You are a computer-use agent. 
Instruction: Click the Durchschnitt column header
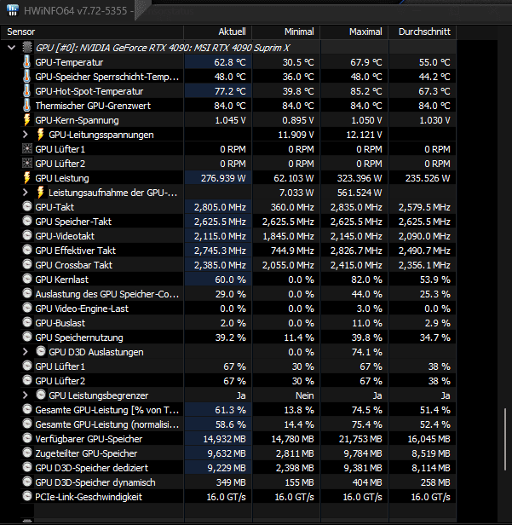tap(423, 32)
